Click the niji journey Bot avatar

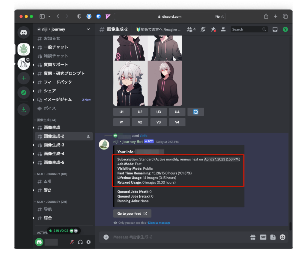pyautogui.click(x=104, y=145)
